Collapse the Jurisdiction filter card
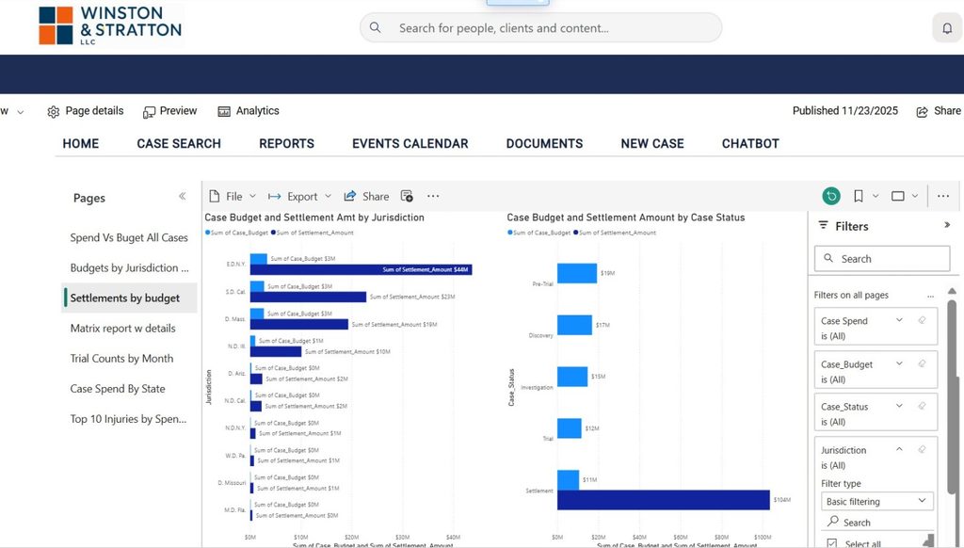964x548 pixels. tap(899, 449)
